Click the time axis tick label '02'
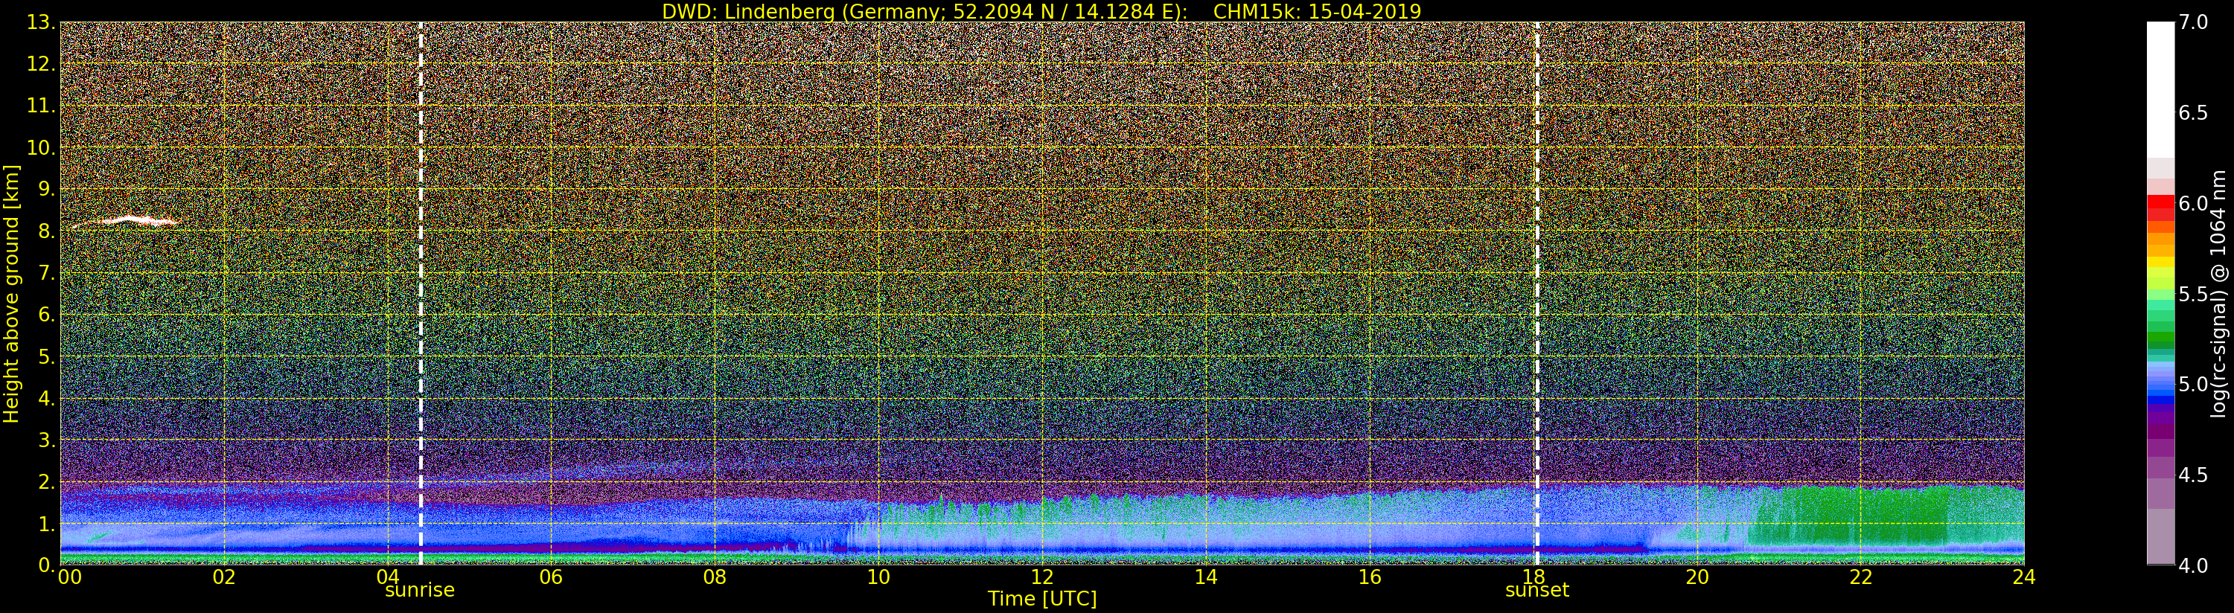 [224, 577]
